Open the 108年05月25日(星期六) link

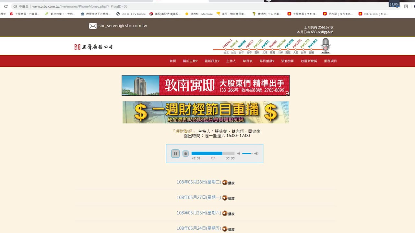click(x=199, y=213)
